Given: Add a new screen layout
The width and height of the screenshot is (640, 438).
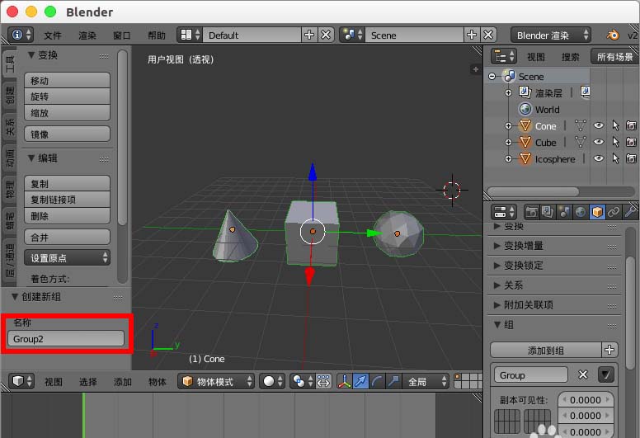Looking at the screenshot, I should pos(309,35).
